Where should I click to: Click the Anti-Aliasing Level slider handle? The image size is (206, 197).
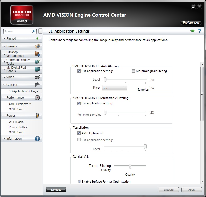tap(105, 80)
